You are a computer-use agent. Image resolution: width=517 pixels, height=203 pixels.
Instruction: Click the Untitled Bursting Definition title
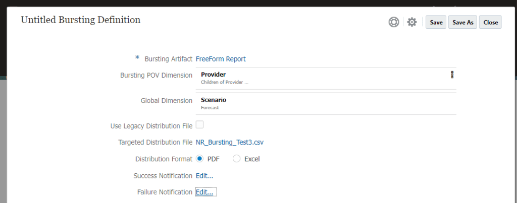click(80, 20)
